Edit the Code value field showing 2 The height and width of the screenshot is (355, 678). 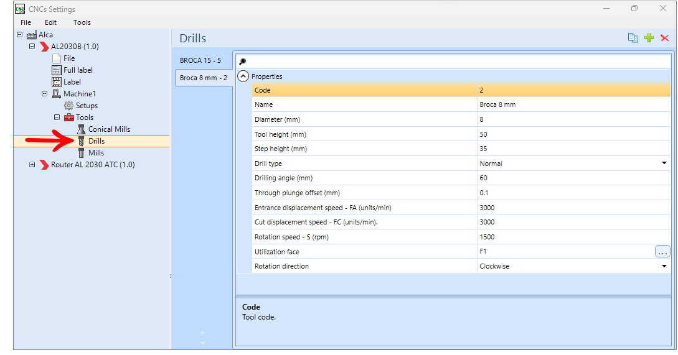tap(574, 90)
